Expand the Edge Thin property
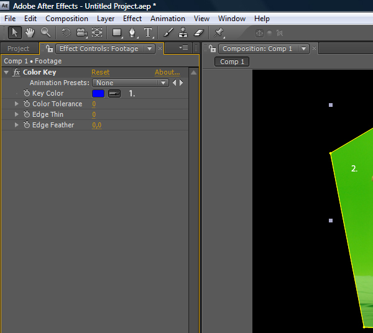 coord(16,114)
